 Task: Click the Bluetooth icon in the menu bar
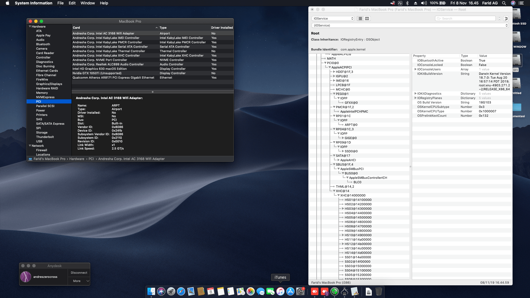(x=407, y=3)
